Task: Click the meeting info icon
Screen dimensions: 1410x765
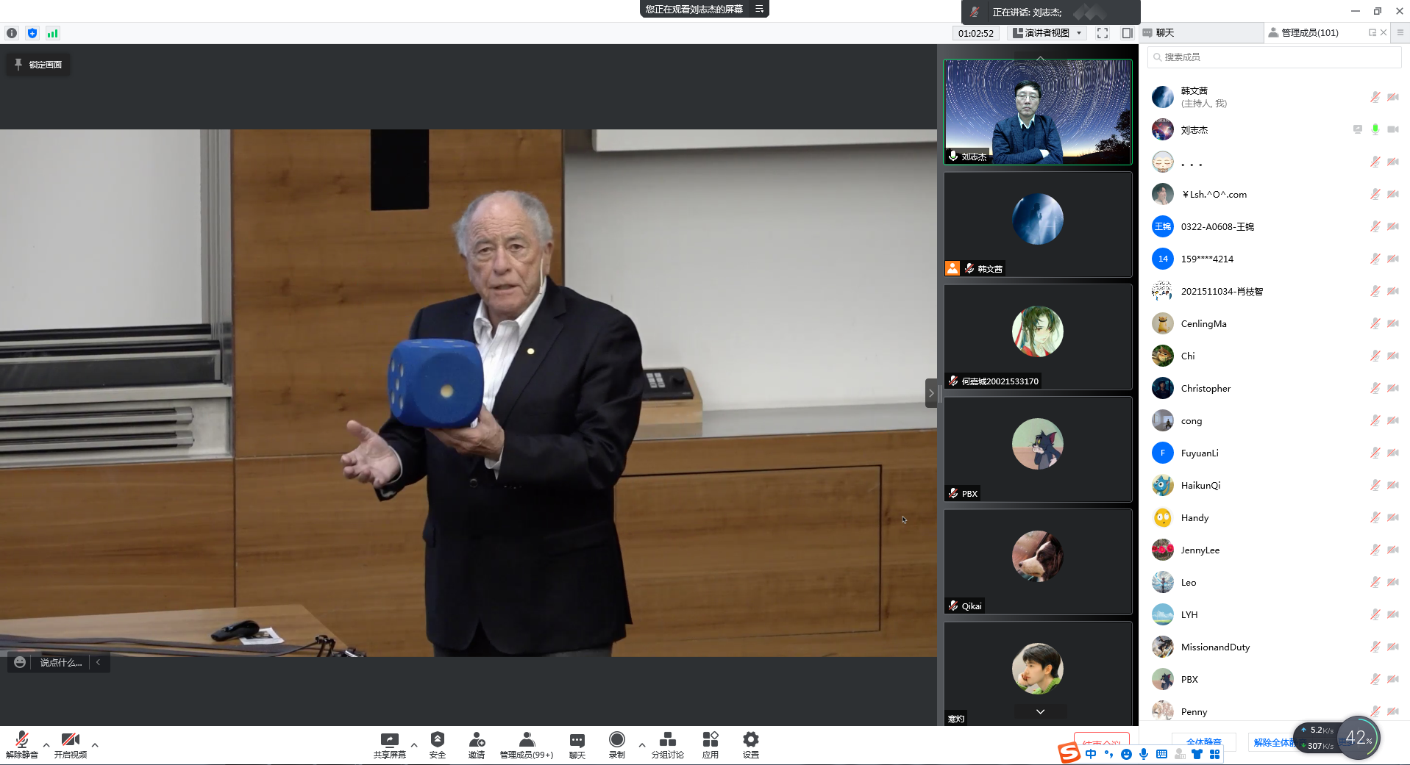Action: pyautogui.click(x=12, y=33)
